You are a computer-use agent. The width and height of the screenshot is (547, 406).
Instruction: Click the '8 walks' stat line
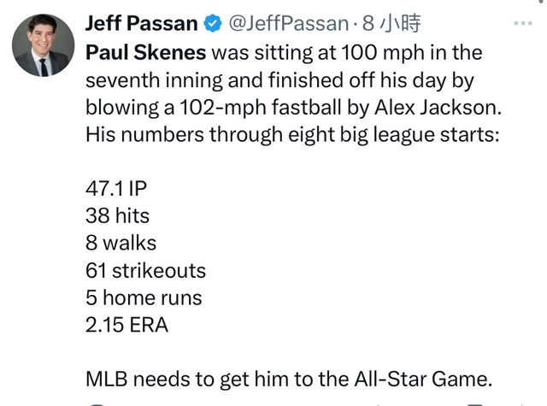121,243
